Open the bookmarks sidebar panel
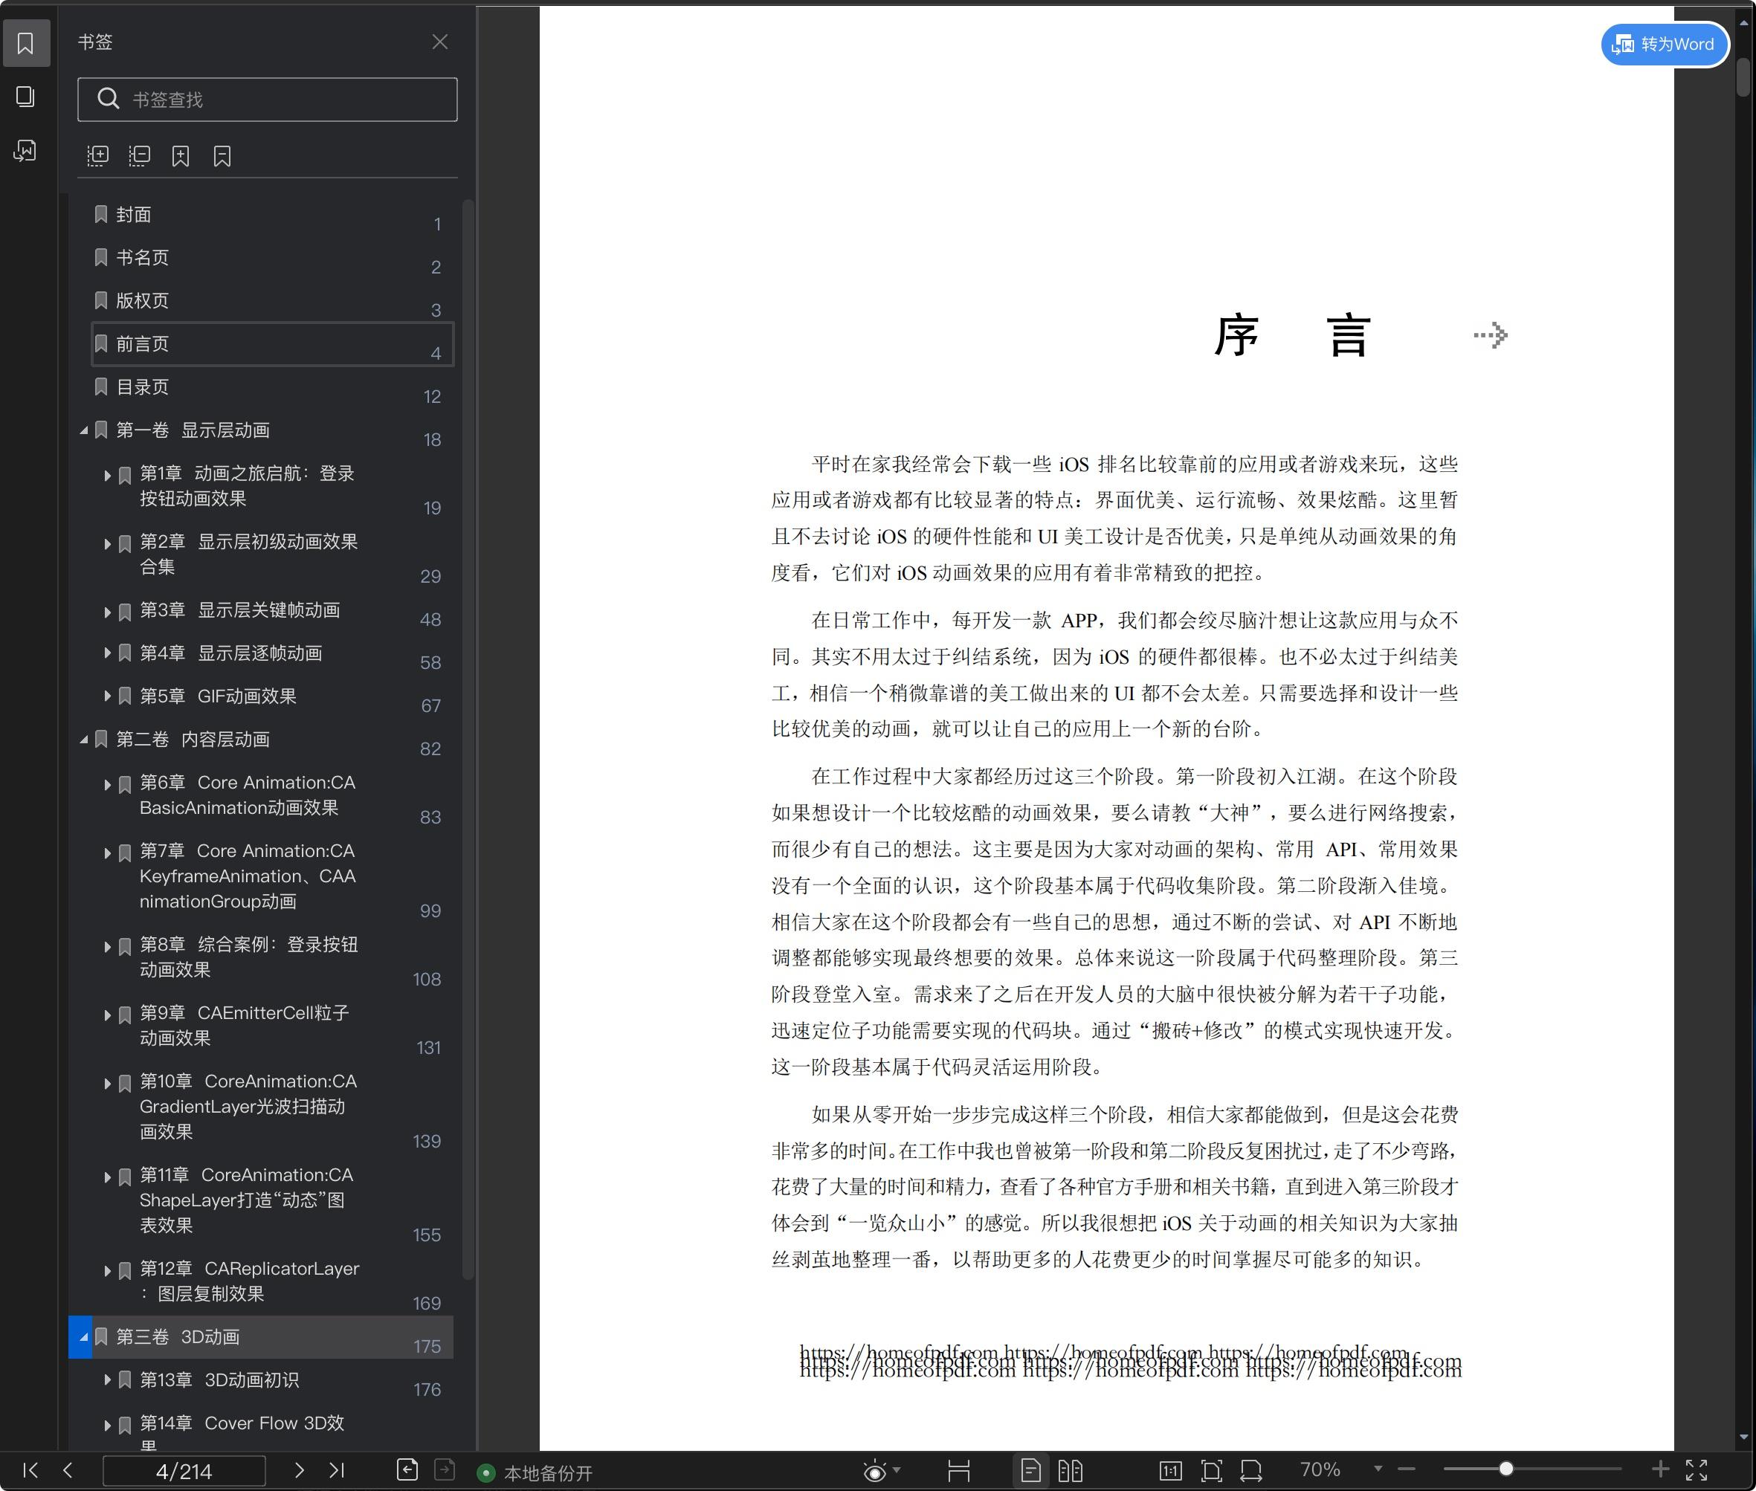The width and height of the screenshot is (1756, 1491). (x=25, y=43)
